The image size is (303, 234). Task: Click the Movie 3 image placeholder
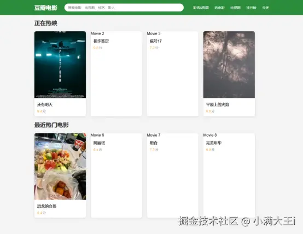click(x=154, y=33)
